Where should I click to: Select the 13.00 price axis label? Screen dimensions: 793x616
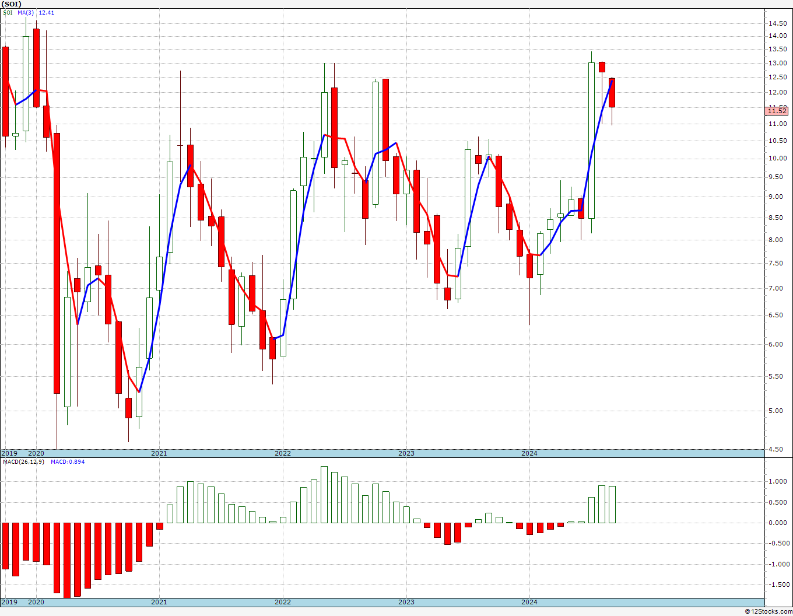(x=777, y=63)
